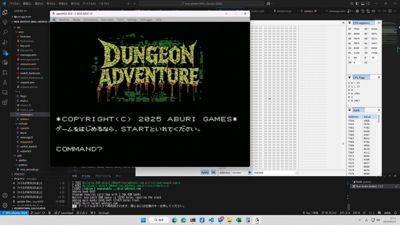This screenshot has height=225, width=400.
Task: Click the address field showing 0xD3A9
Action: (273, 173)
